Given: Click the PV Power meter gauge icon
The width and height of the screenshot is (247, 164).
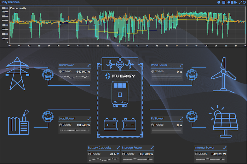Looking at the screenshot, I should coord(192,117).
